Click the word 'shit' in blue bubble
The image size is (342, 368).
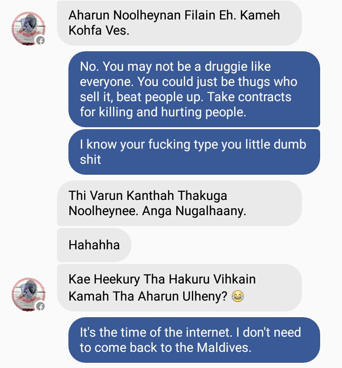click(x=90, y=160)
